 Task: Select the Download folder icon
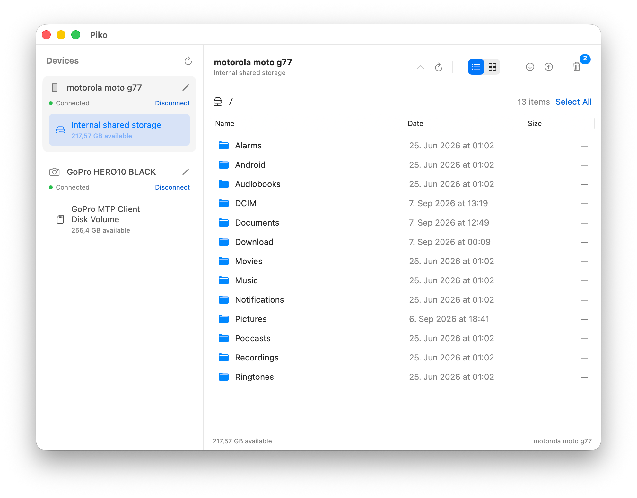point(223,242)
